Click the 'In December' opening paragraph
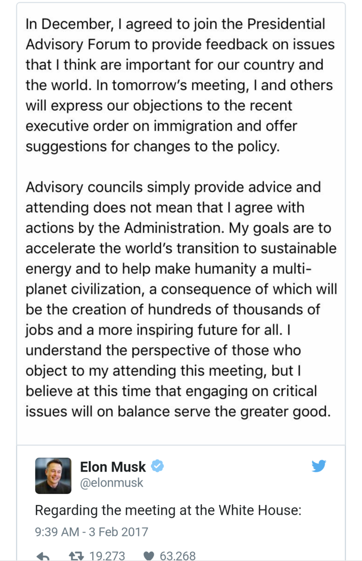Viewport: 362px width, 561px height. click(x=180, y=85)
